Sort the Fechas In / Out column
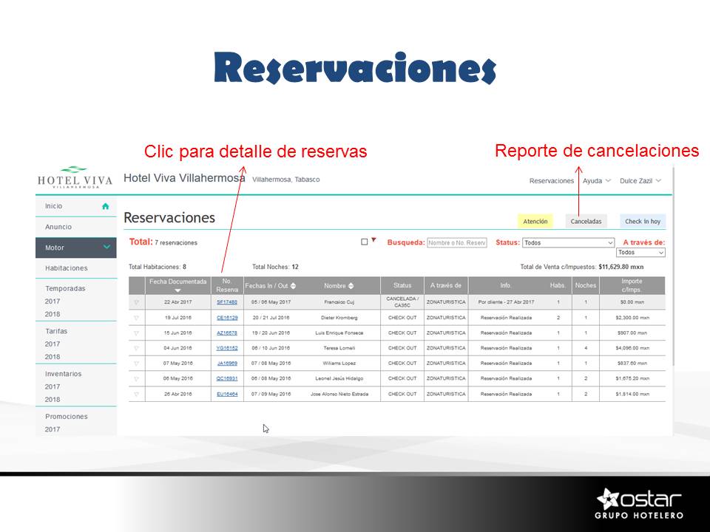 pos(293,286)
